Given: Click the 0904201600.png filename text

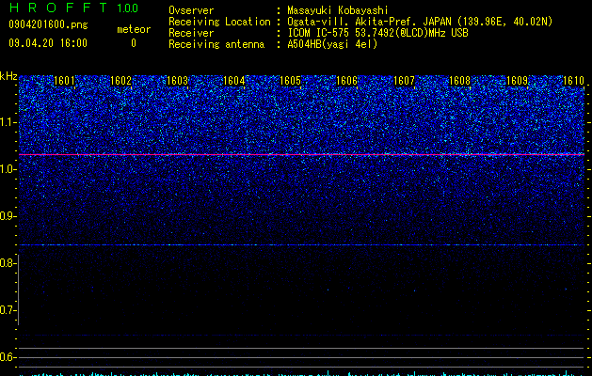Looking at the screenshot, I should pos(48,24).
